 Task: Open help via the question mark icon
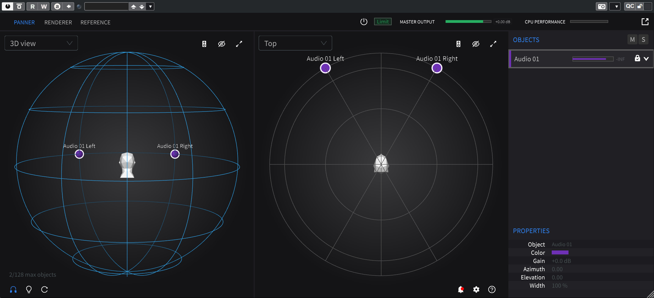(x=492, y=289)
